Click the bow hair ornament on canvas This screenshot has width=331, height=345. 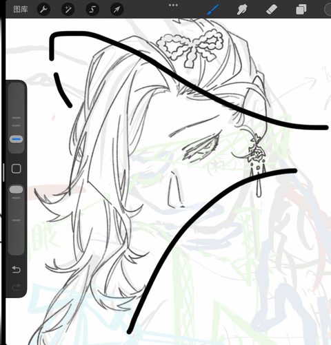click(190, 48)
